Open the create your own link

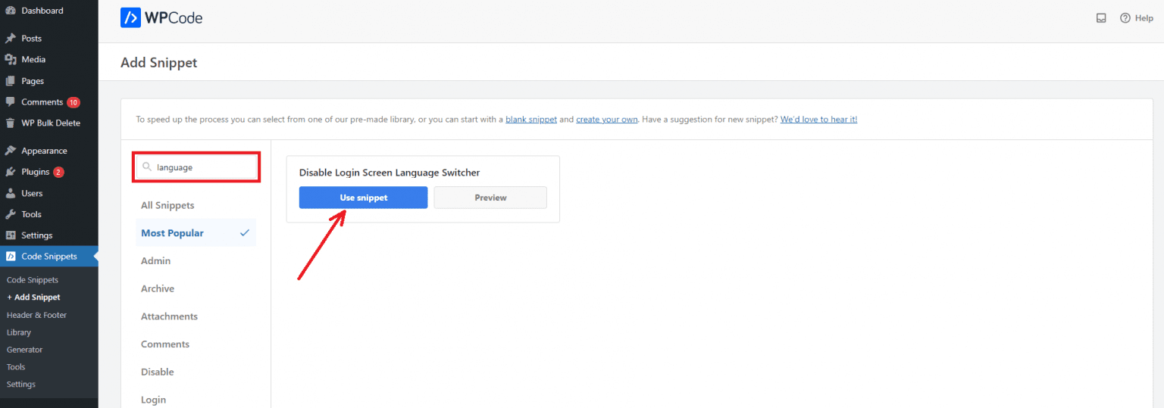coord(606,120)
